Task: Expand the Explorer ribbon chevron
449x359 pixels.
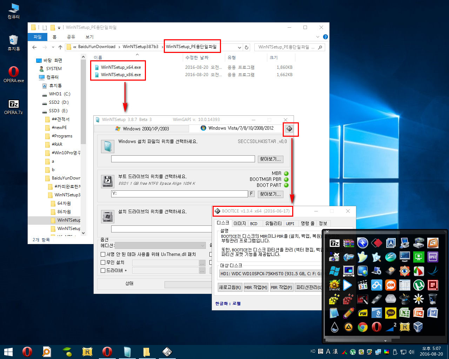Action: point(318,37)
